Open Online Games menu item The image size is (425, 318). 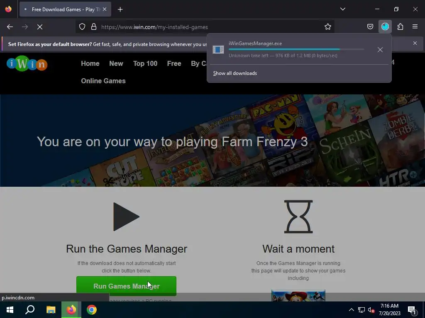click(103, 81)
